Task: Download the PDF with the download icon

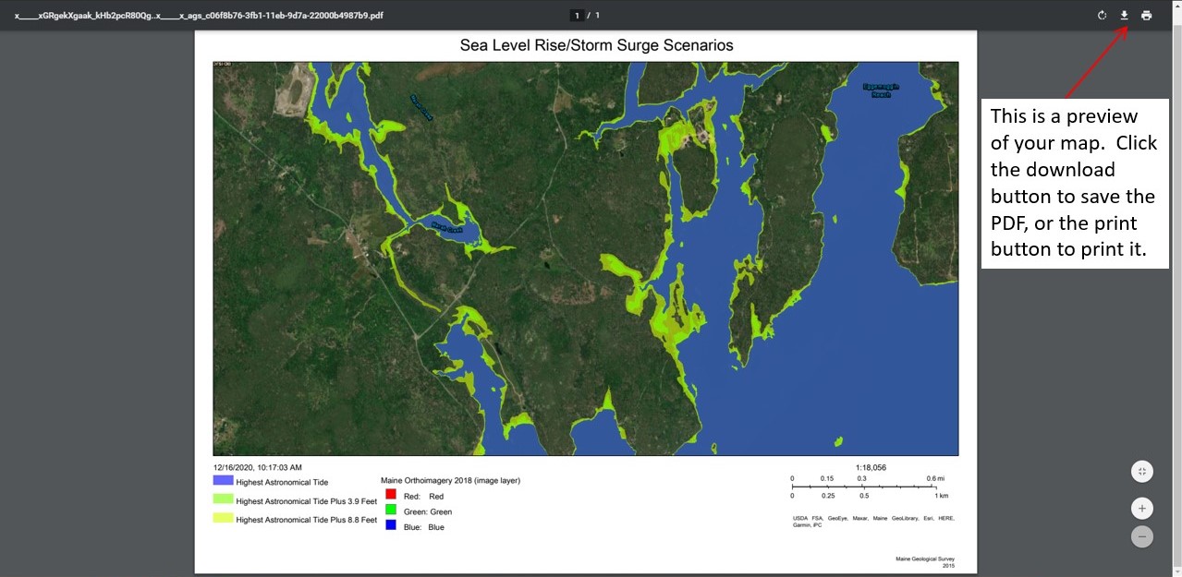Action: (x=1125, y=16)
